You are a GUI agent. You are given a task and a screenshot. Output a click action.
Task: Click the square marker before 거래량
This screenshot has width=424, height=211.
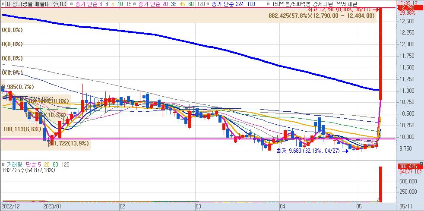(x=3, y=164)
